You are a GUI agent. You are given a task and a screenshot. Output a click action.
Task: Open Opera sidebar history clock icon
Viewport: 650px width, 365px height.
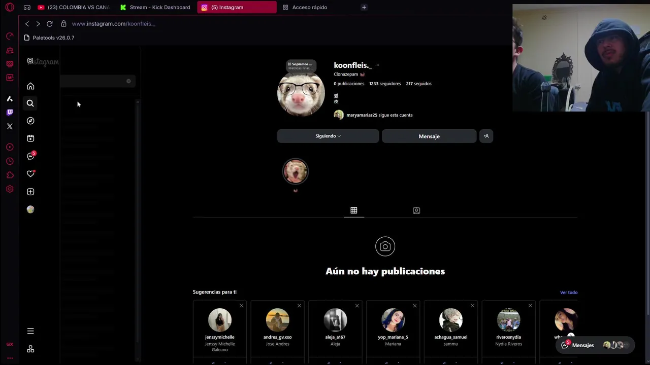tap(10, 161)
